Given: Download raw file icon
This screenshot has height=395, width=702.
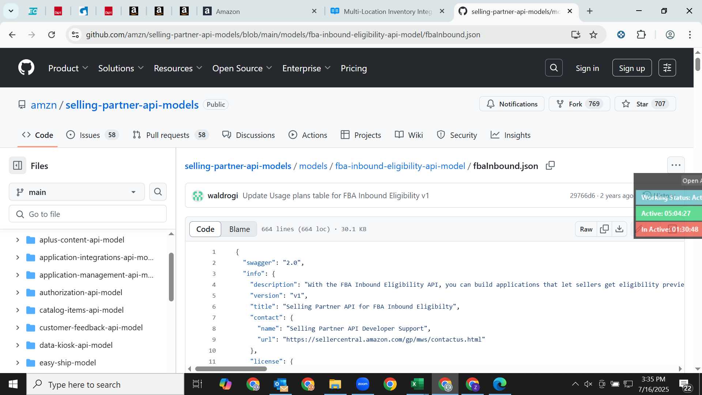Looking at the screenshot, I should (x=619, y=229).
